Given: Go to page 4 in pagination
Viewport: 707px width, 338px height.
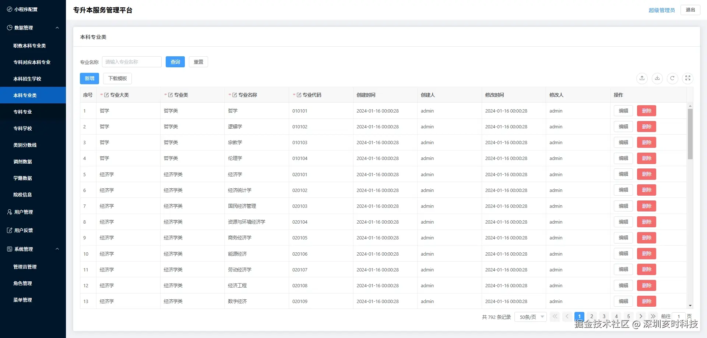Looking at the screenshot, I should [x=616, y=316].
